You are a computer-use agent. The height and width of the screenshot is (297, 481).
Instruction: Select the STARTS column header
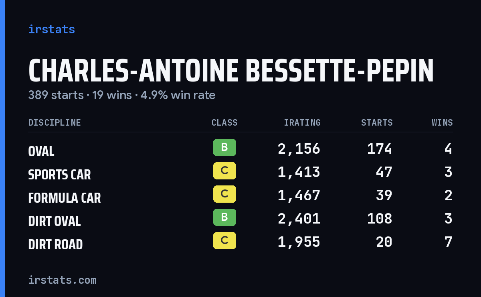377,122
